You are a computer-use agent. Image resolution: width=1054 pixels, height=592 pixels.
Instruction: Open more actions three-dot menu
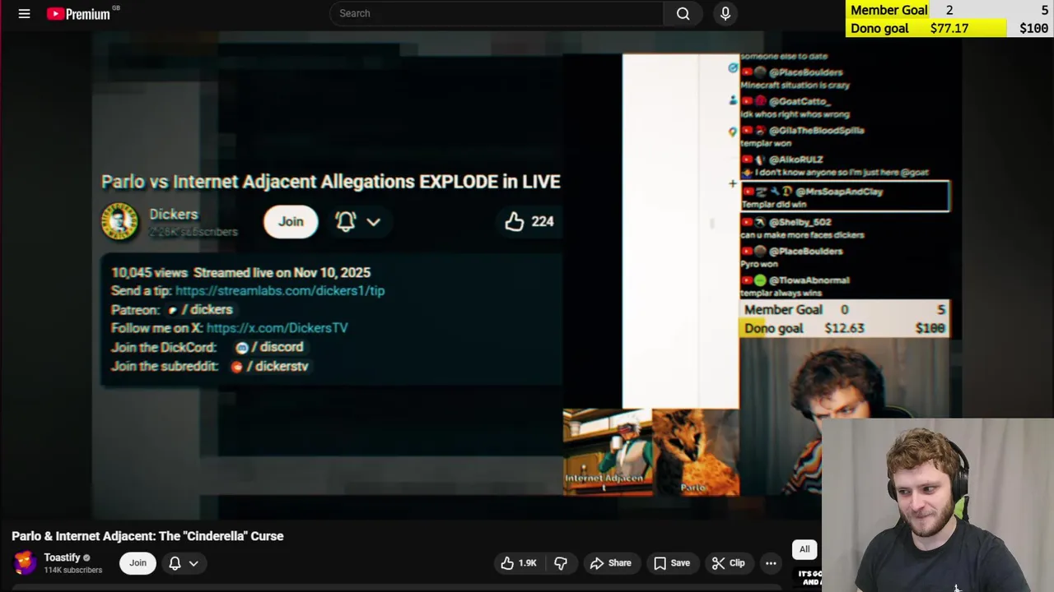point(771,563)
